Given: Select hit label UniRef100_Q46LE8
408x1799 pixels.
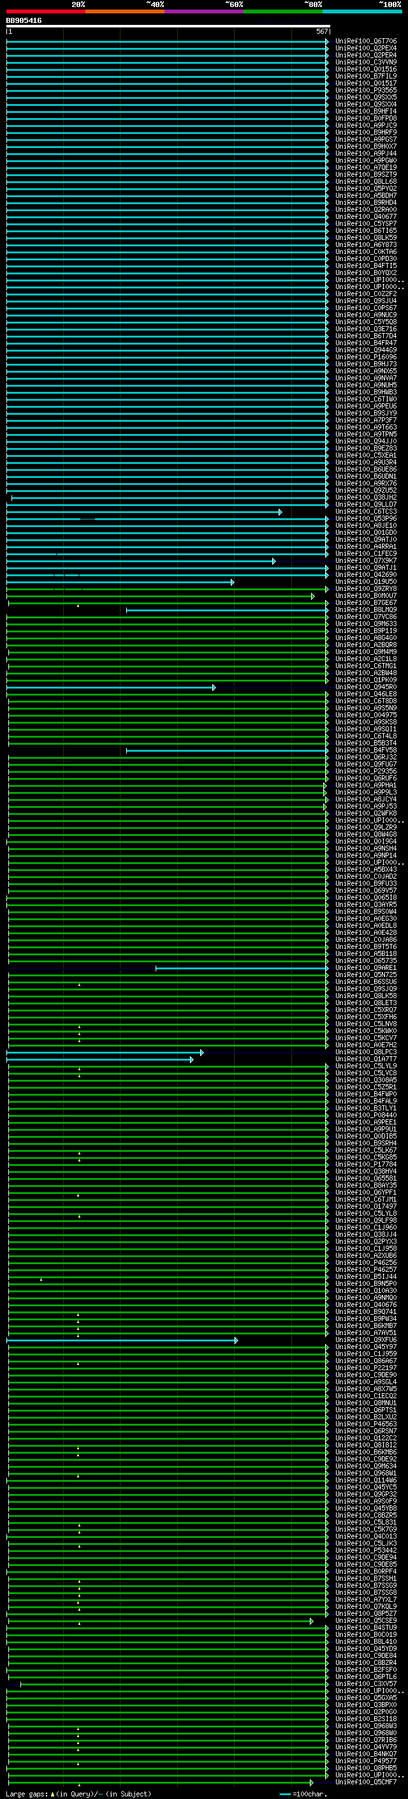Looking at the screenshot, I should [366, 694].
